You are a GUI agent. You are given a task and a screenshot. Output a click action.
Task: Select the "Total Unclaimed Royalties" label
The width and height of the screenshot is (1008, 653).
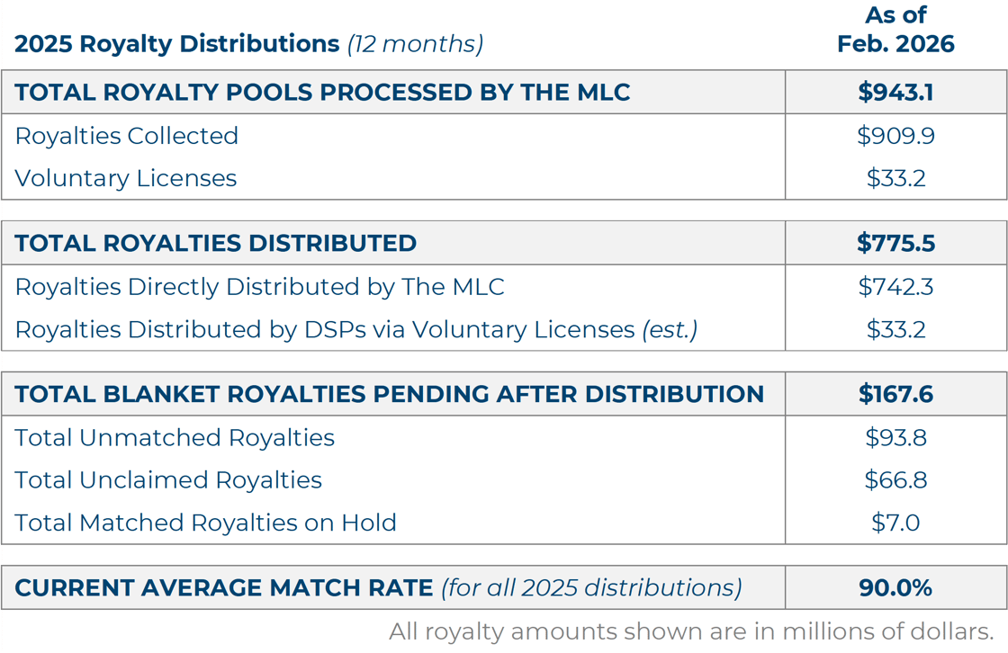[168, 480]
